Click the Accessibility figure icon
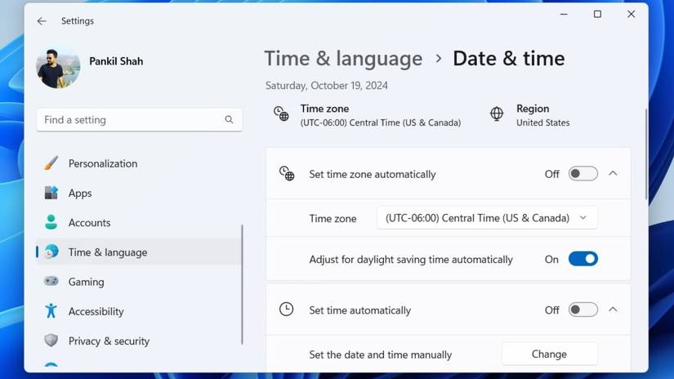Image resolution: width=674 pixels, height=379 pixels. pos(51,311)
